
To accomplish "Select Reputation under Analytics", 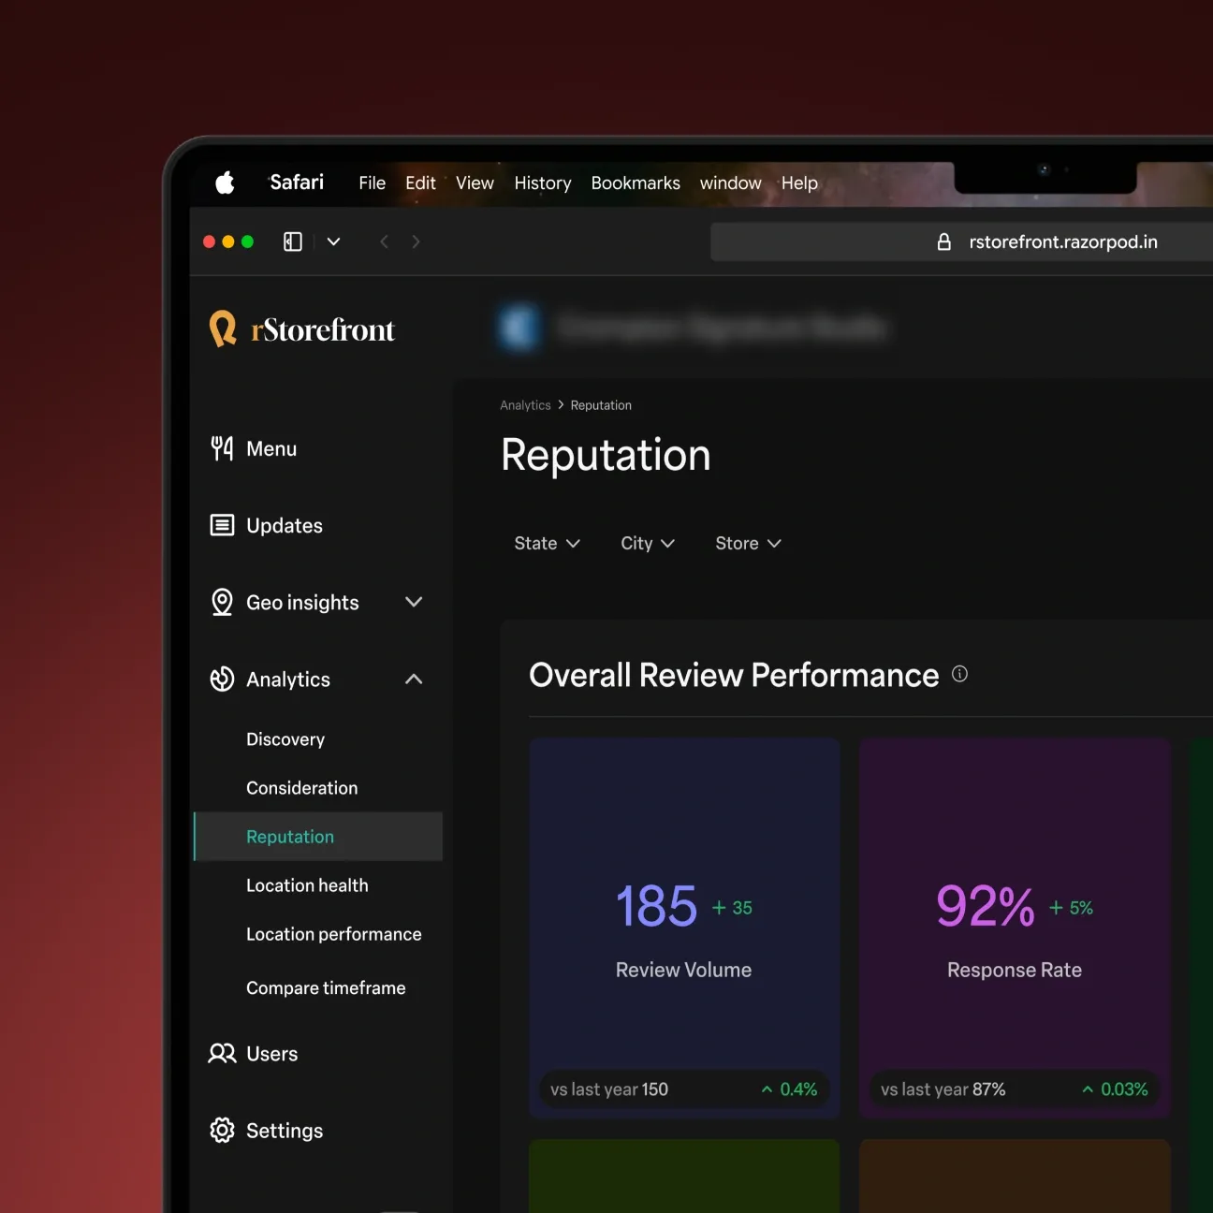I will coord(318,837).
